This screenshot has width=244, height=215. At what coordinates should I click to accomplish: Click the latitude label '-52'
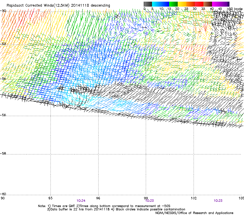(x=3, y=44)
